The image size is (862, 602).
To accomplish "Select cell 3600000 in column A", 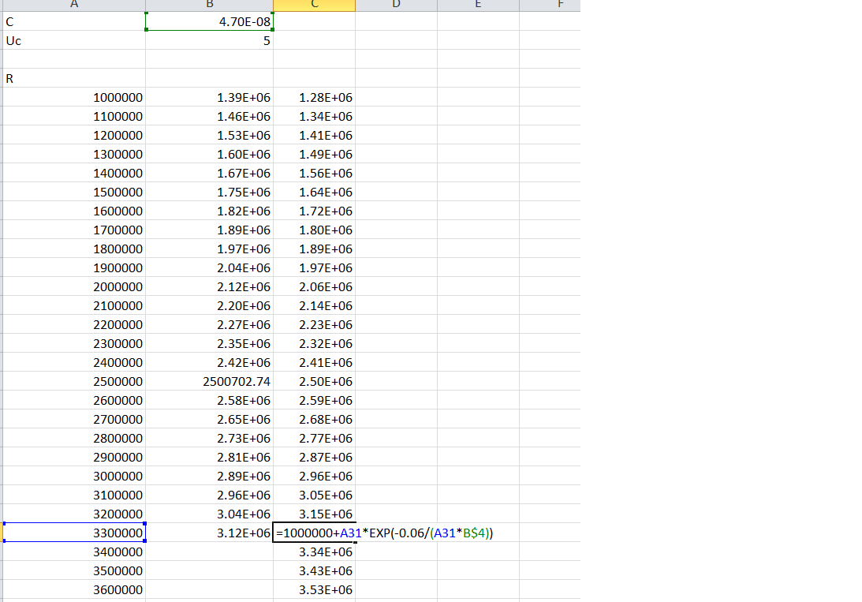I will point(74,589).
